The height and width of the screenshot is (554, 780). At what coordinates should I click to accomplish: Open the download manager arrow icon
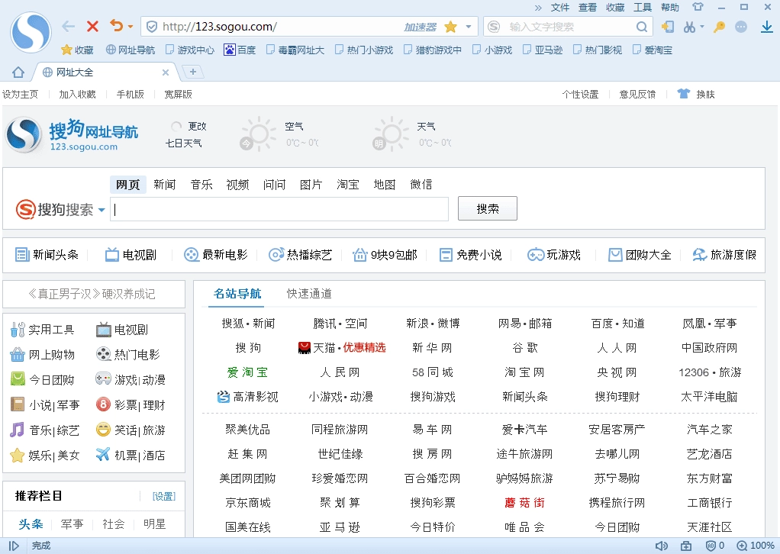(767, 27)
